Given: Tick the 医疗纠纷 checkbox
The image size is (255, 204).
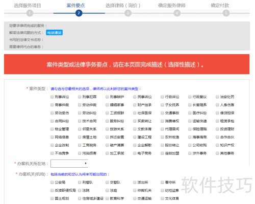Looking at the screenshot, I should [x=190, y=113].
